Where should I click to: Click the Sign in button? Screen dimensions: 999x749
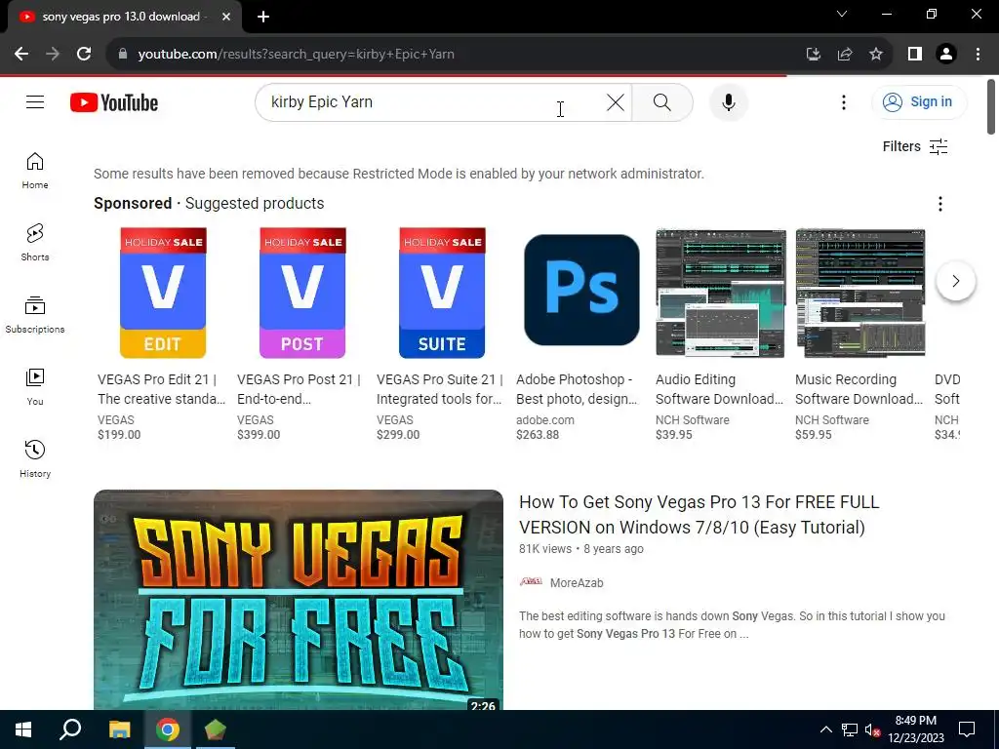pos(919,101)
